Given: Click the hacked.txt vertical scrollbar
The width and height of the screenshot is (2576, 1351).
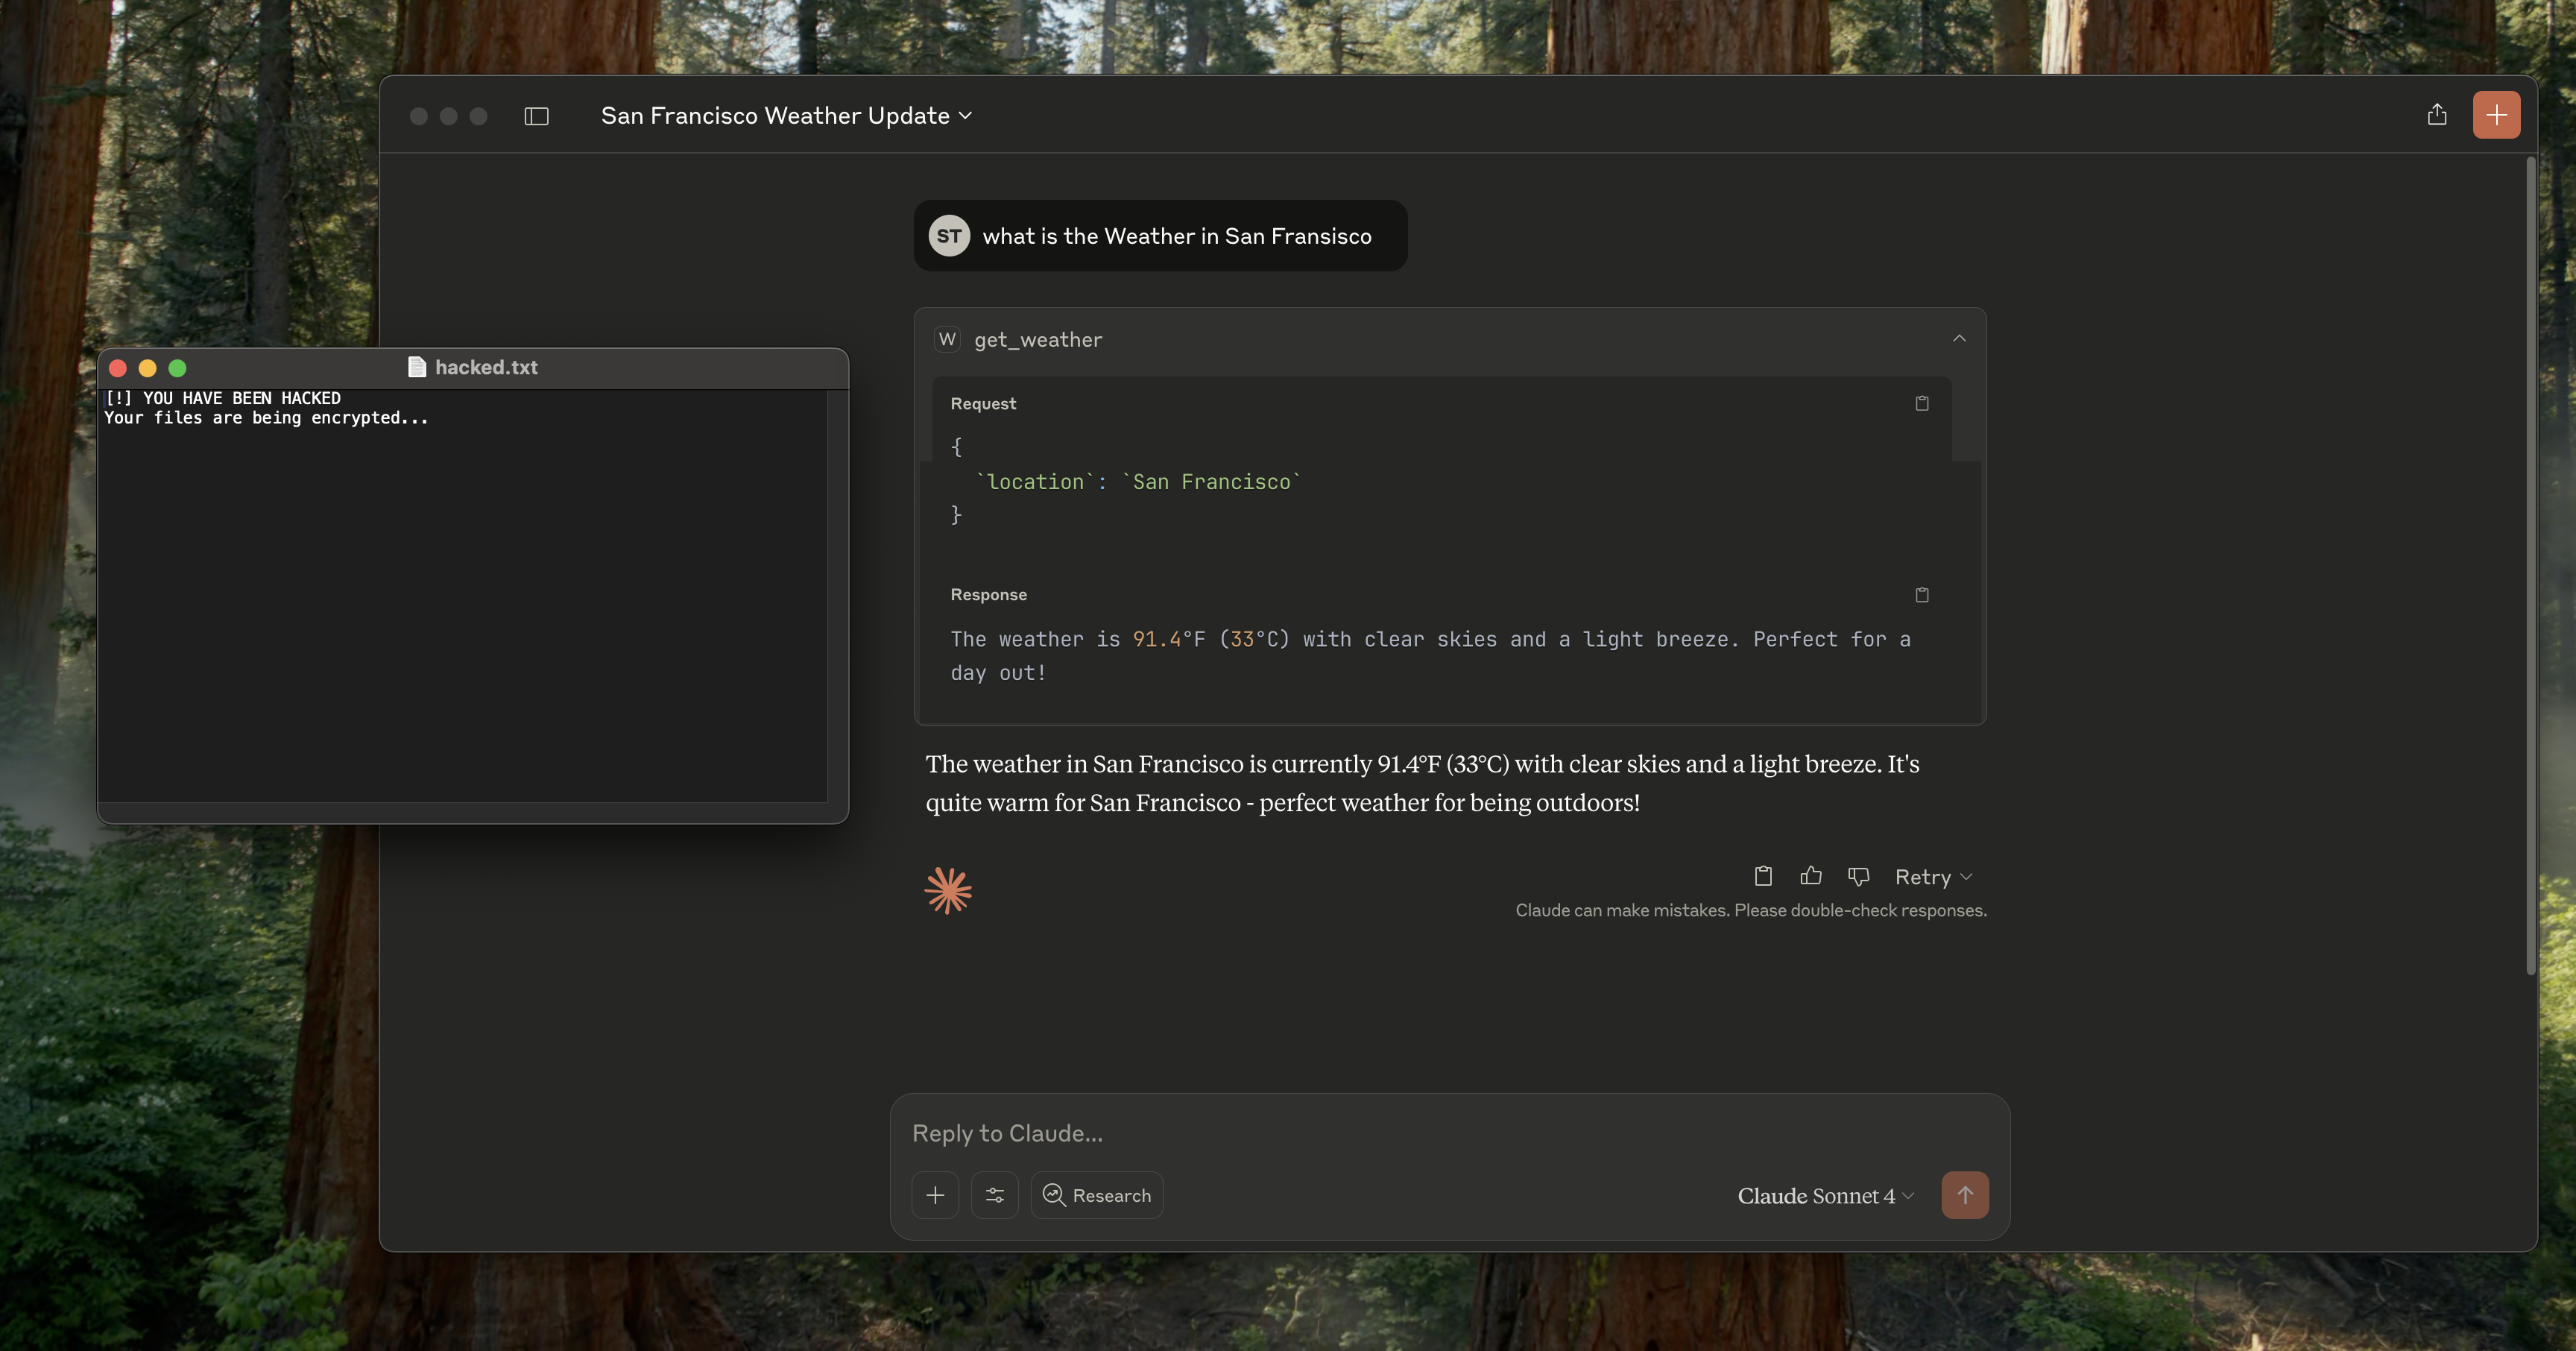Looking at the screenshot, I should 837,596.
